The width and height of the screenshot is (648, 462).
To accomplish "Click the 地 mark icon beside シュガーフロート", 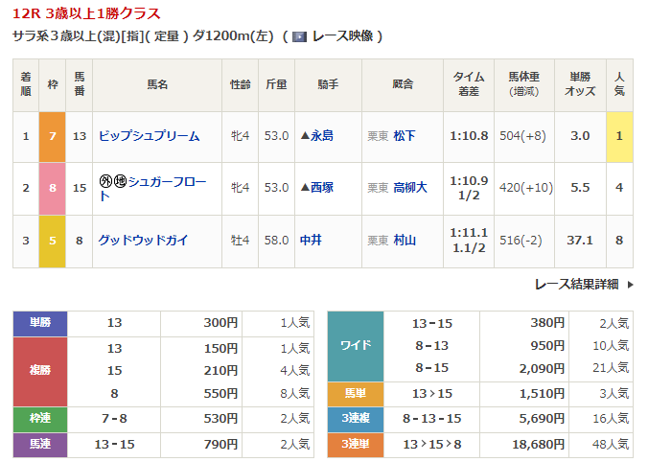I will (x=120, y=181).
